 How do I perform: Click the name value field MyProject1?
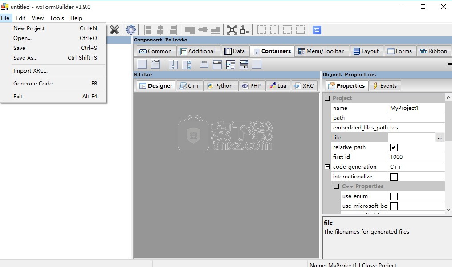click(416, 108)
